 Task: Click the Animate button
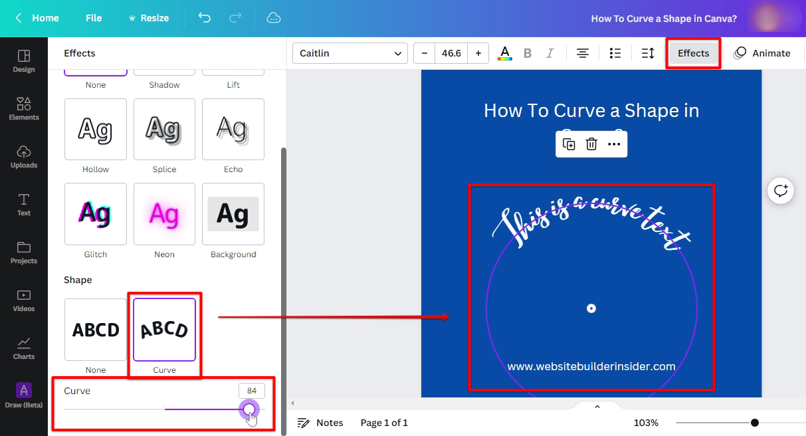(x=762, y=53)
